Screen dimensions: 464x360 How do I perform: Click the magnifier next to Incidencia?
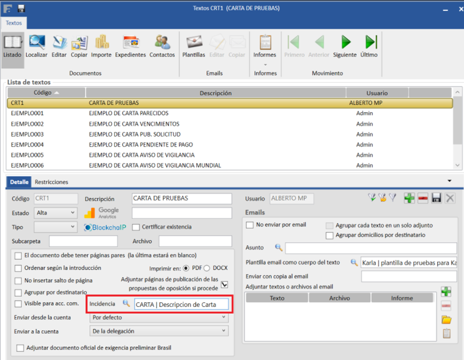(x=126, y=303)
